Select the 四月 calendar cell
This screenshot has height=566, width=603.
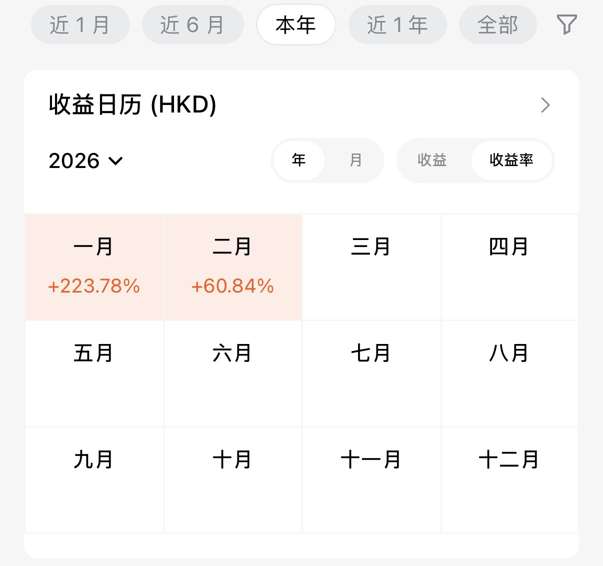pos(509,267)
